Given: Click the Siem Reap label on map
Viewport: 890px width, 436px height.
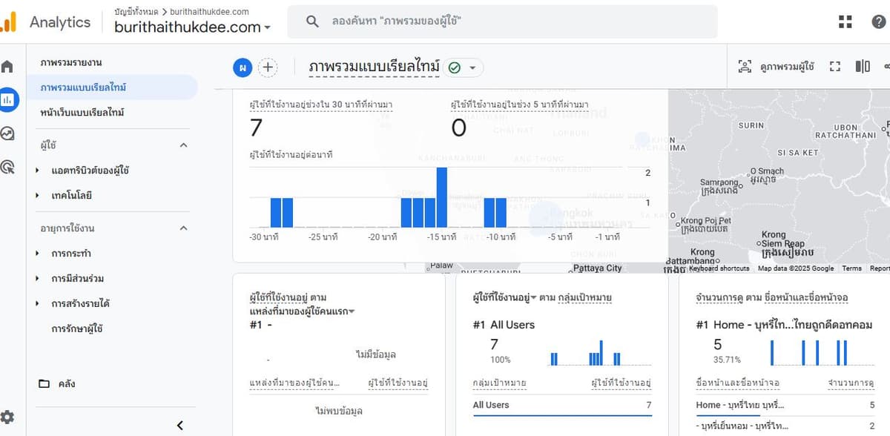Looking at the screenshot, I should coord(783,244).
